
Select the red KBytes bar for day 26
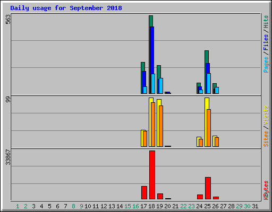click(x=216, y=198)
